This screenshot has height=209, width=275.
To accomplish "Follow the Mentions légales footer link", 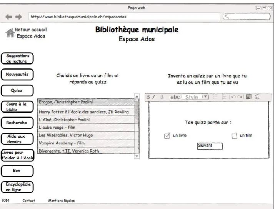I will tap(62, 201).
